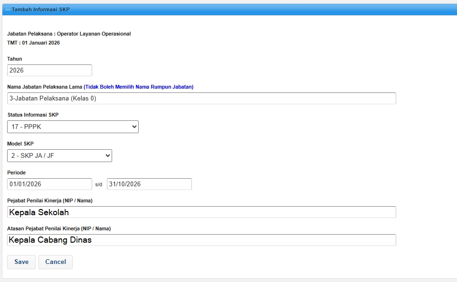
Task: Click the Status Informasi SKP label
Action: click(x=33, y=115)
